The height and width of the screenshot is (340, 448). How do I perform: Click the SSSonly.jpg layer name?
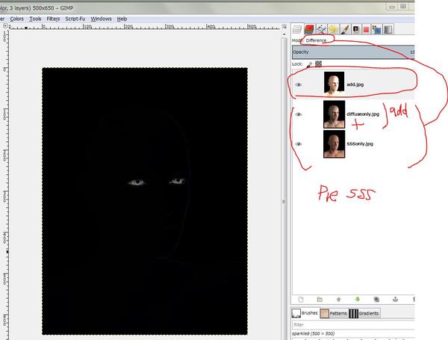tap(360, 143)
